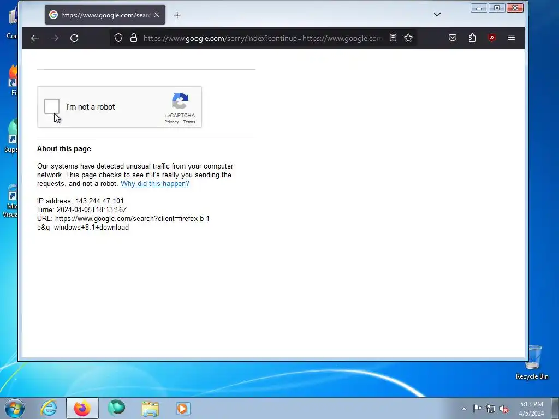The height and width of the screenshot is (419, 559).
Task: Open the Firefox hamburger application menu
Action: pos(512,38)
